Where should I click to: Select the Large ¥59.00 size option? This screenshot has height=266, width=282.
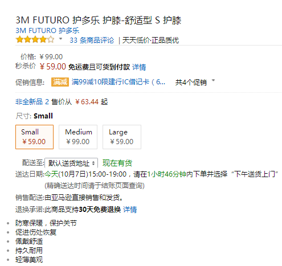tap(122, 137)
